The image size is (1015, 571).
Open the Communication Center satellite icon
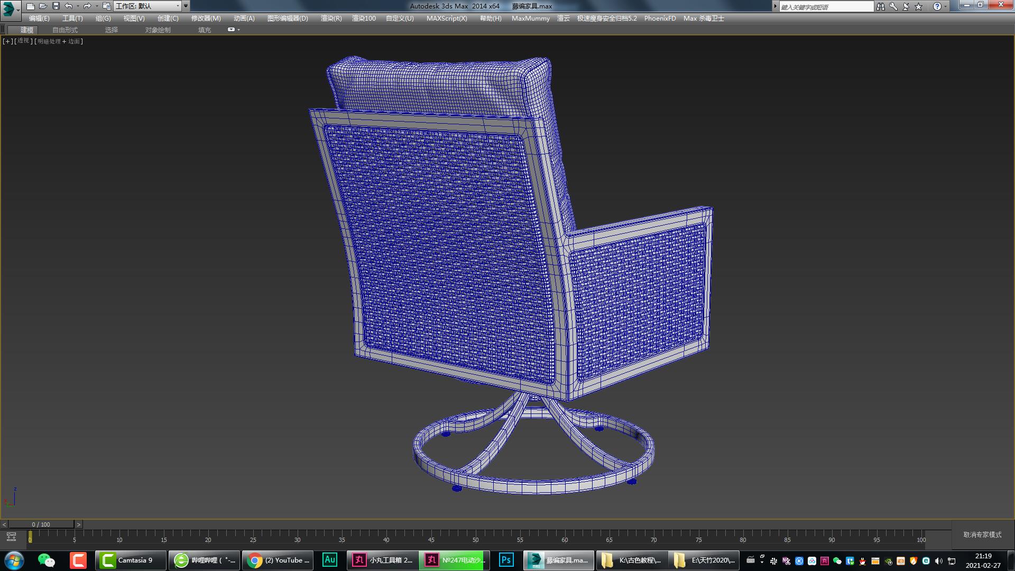click(x=906, y=6)
